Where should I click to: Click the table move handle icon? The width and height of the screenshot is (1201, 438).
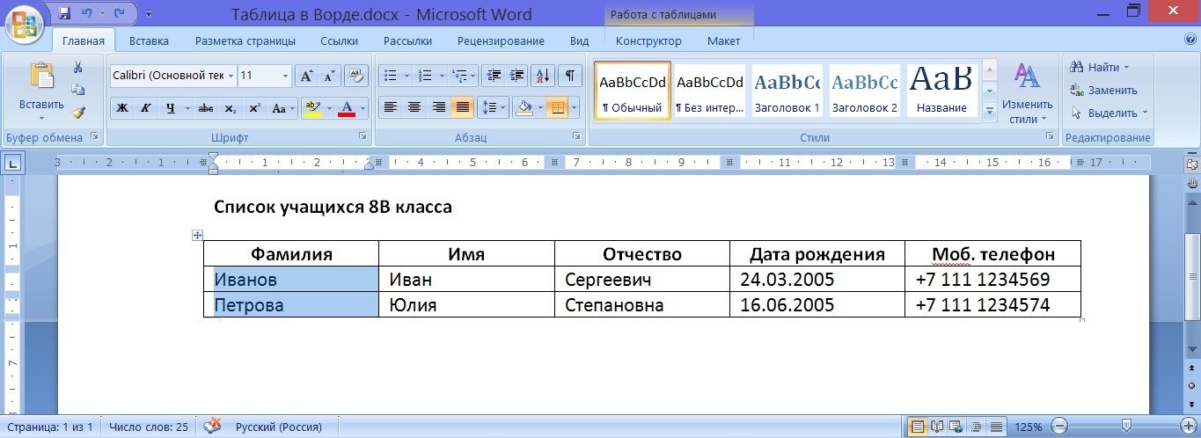[x=198, y=235]
